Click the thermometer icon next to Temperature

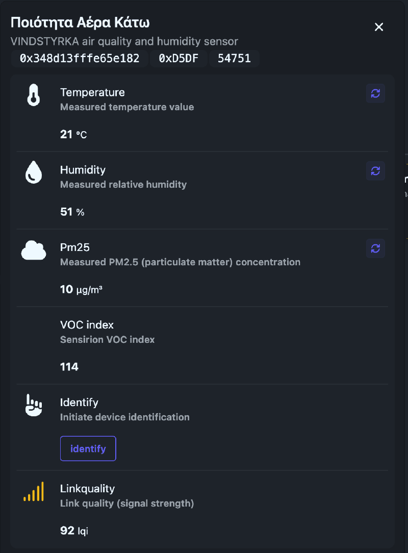[x=33, y=94]
